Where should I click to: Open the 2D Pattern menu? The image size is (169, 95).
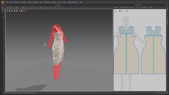coord(24,2)
